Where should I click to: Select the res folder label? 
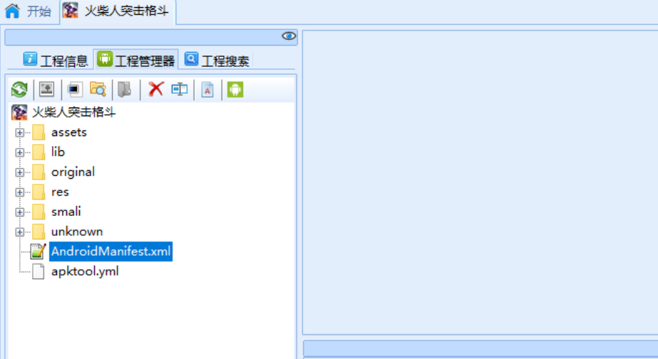pyautogui.click(x=60, y=192)
